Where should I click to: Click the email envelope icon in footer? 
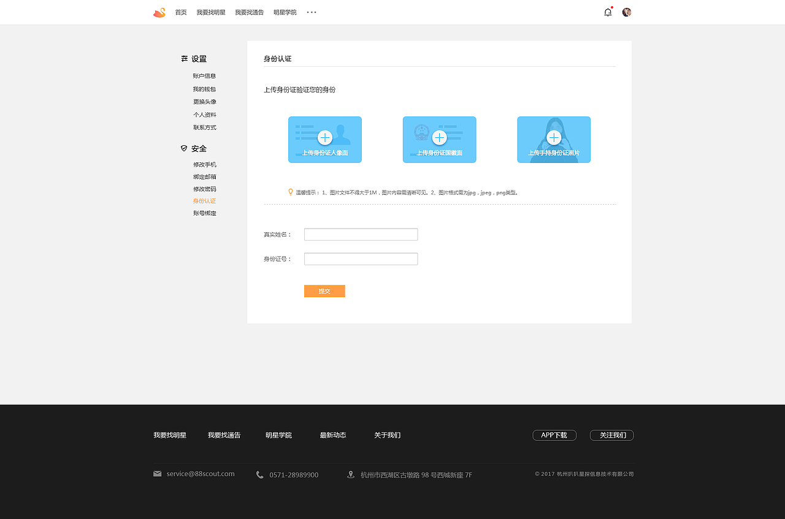click(x=158, y=474)
